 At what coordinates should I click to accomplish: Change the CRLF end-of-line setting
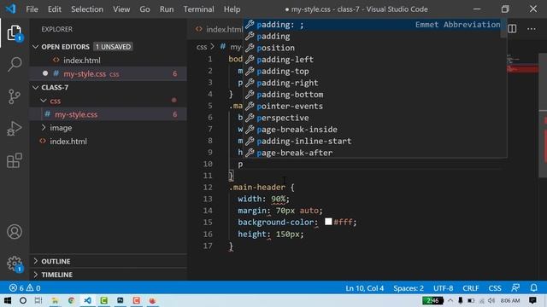click(x=471, y=288)
